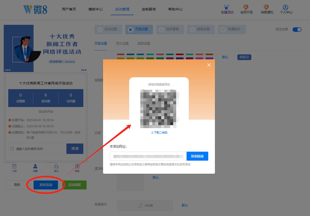Click 默认 link under the 漂浮物 thumbnail
310x216 pixels.
156,178
